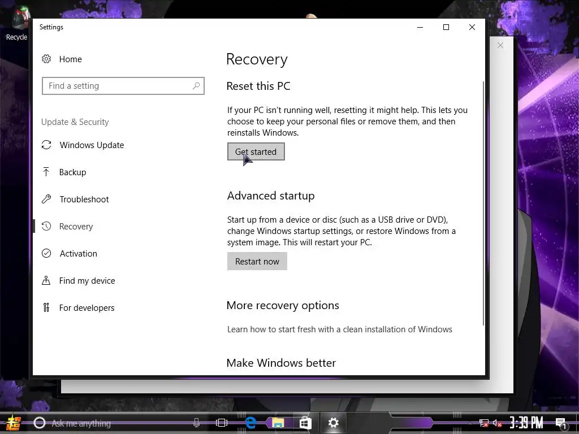Show hidden tray icons chevron
579x434 pixels.
(470, 423)
